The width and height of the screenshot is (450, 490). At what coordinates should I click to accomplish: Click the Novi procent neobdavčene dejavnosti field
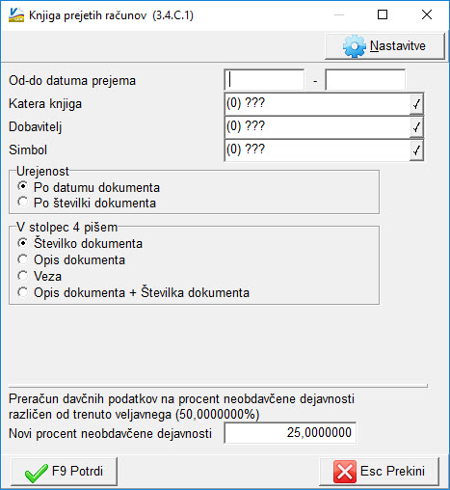point(290,433)
